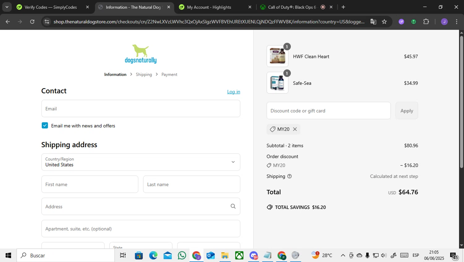Focus the Last name field

[191, 184]
